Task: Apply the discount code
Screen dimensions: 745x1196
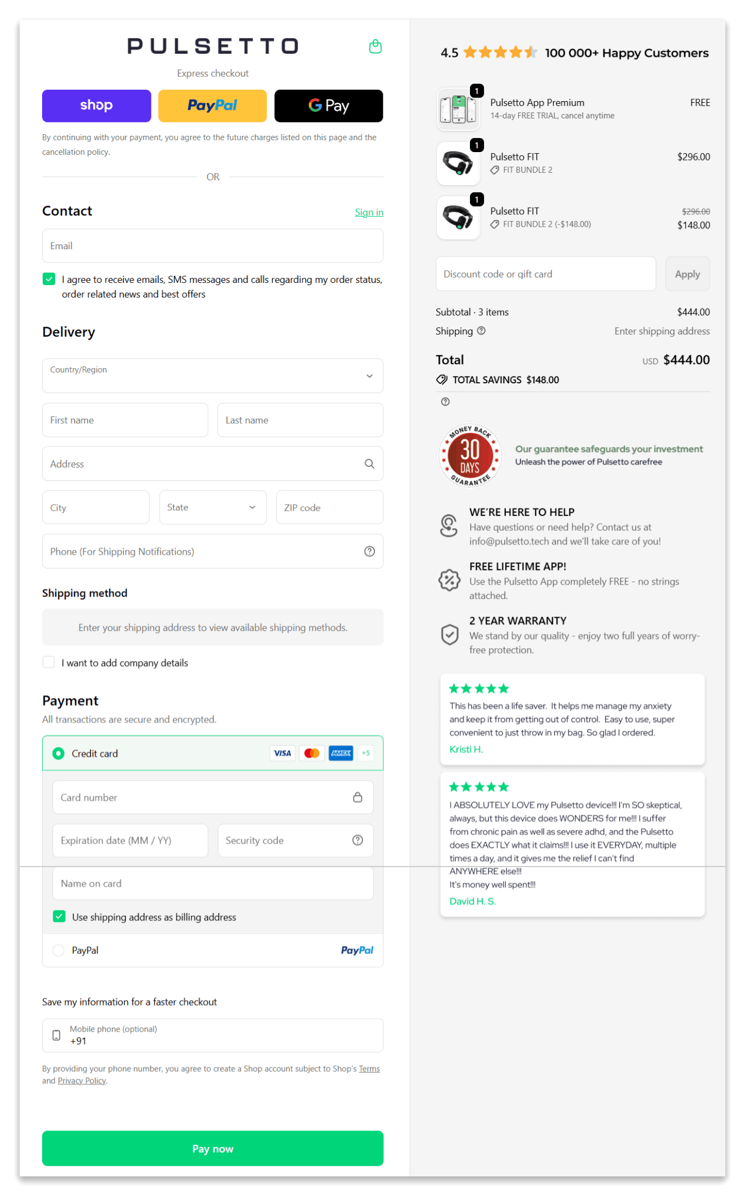Action: pos(687,274)
